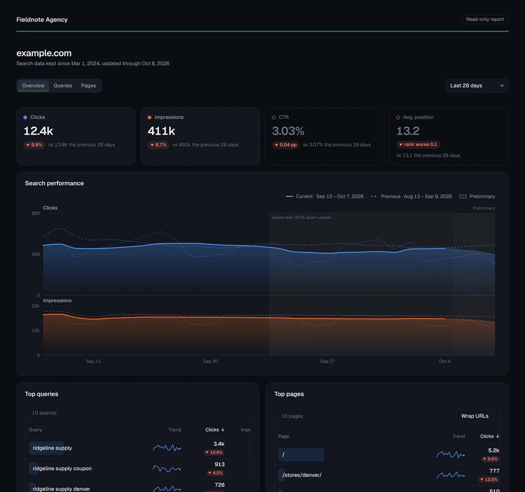Open the Pages tab

coord(88,86)
